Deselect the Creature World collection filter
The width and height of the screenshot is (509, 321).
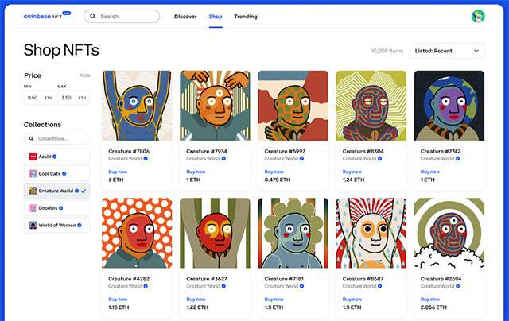(57, 191)
